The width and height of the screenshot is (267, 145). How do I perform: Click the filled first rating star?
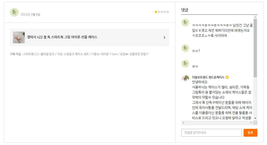click(x=156, y=12)
